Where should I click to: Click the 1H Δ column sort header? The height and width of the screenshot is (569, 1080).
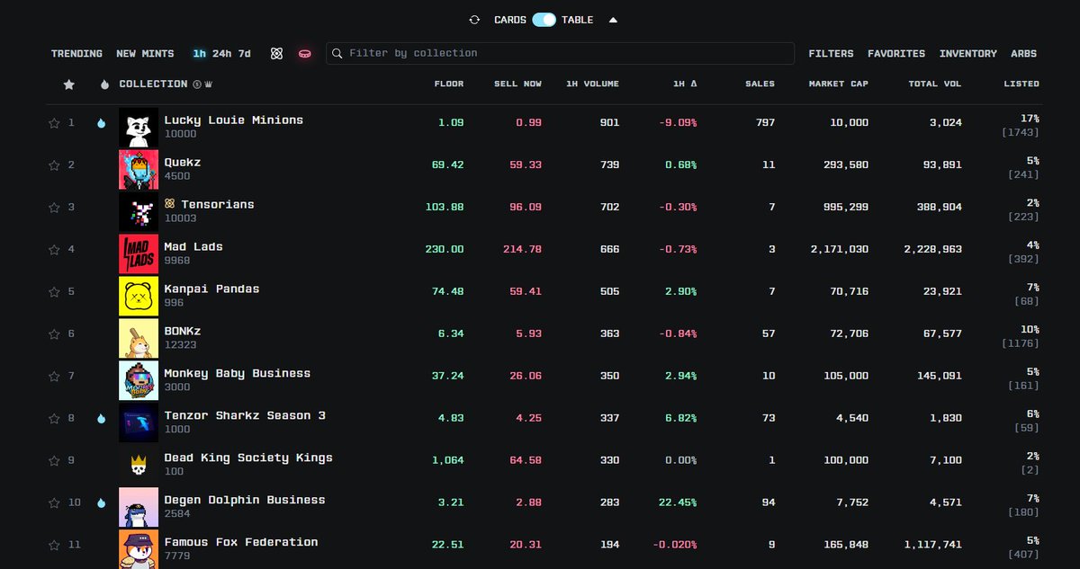point(683,84)
